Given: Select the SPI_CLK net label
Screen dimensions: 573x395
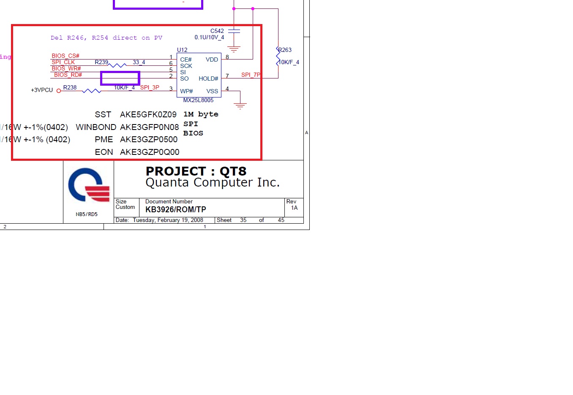Looking at the screenshot, I should (x=63, y=62).
